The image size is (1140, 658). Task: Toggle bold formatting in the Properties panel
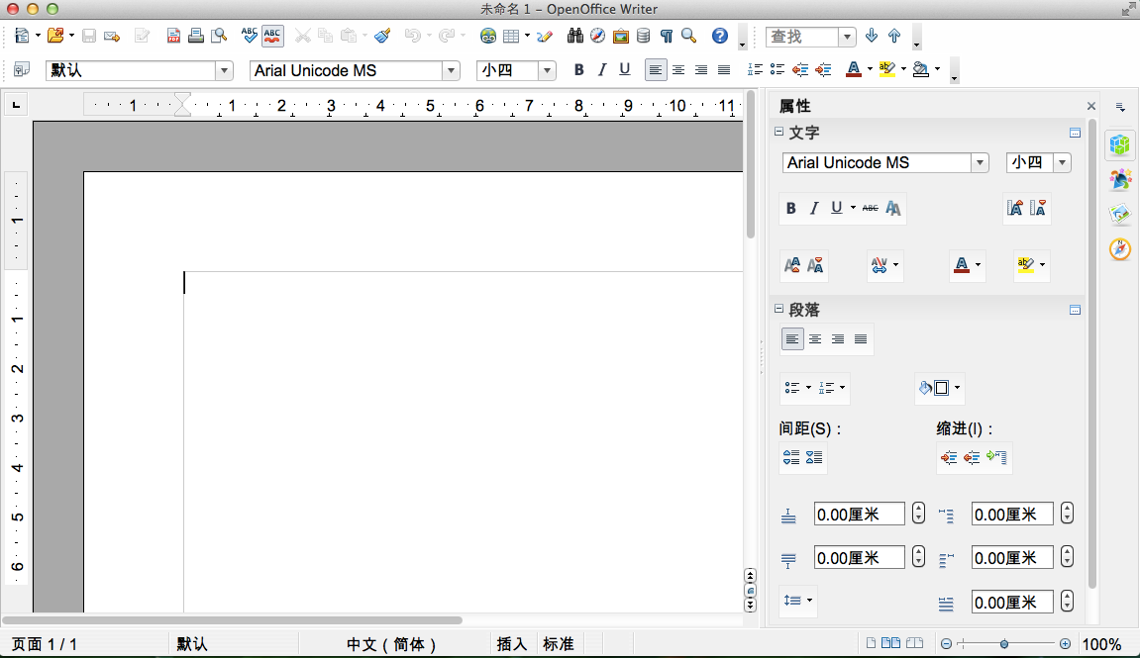pyautogui.click(x=790, y=208)
